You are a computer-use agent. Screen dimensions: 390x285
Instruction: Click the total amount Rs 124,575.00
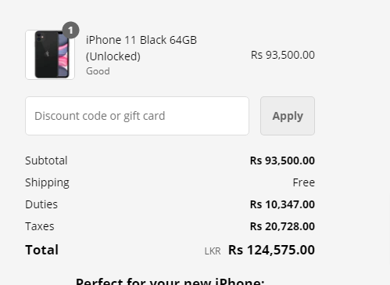click(x=271, y=250)
